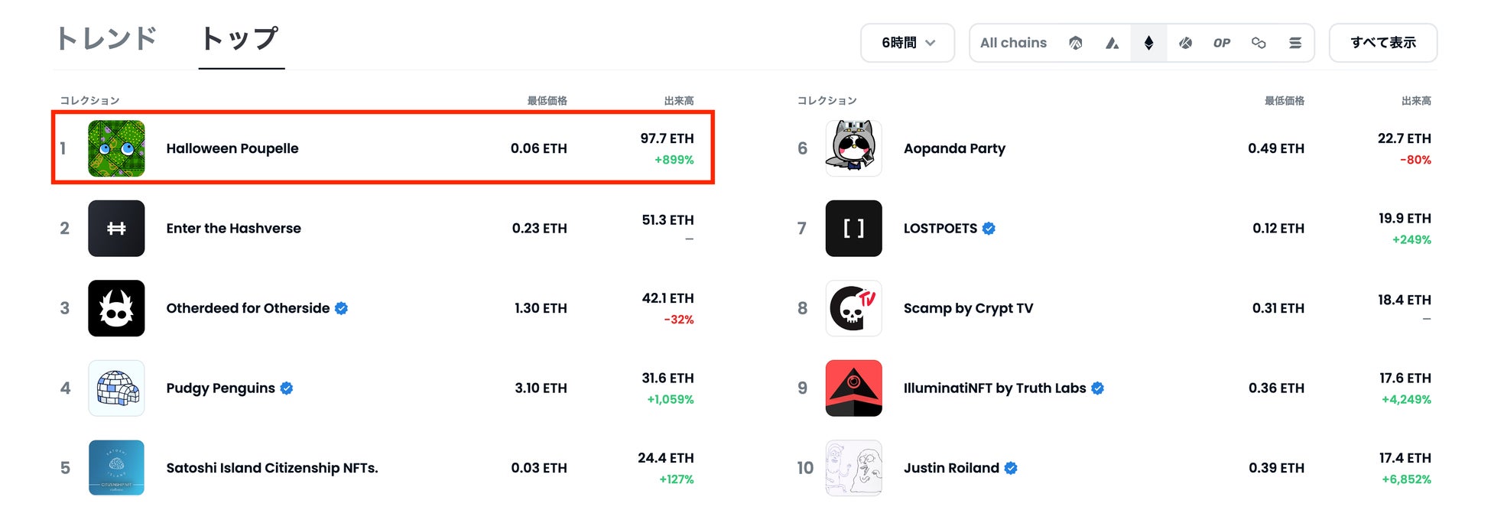Expand the time period selector chevron
The height and width of the screenshot is (523, 1491).
[x=931, y=43]
